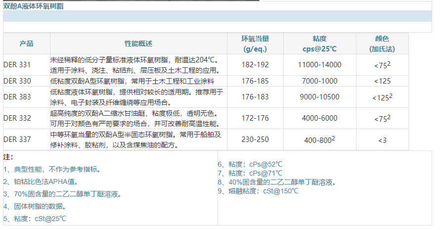Select epoxy equivalent value 176-183
Viewport: 440px width, 230px height.
(255, 96)
